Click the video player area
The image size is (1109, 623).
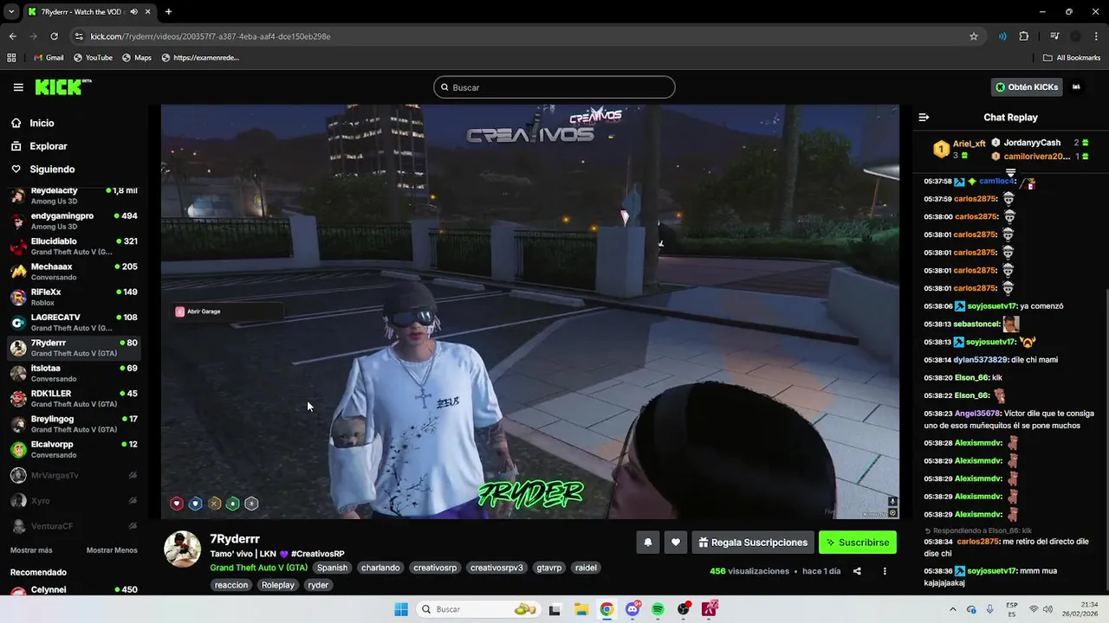click(x=530, y=311)
